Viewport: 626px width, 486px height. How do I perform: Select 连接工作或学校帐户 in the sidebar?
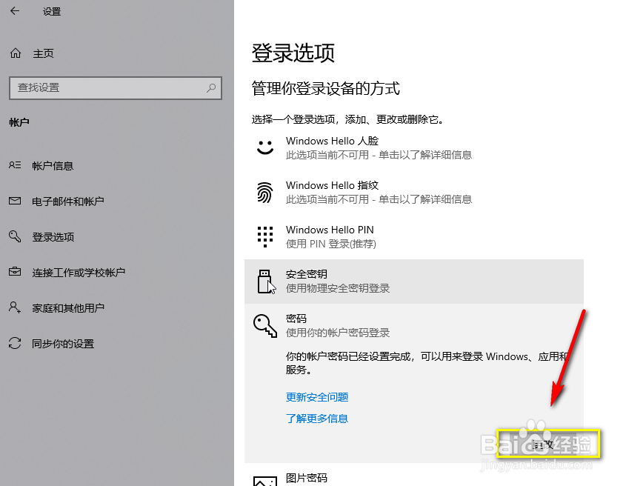(x=79, y=273)
